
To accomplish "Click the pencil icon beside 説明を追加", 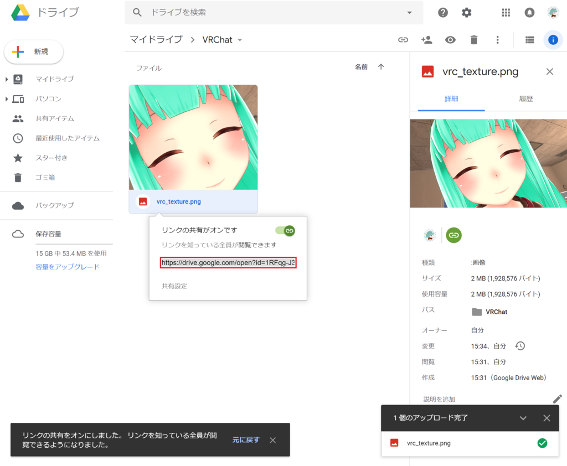I will (x=558, y=398).
